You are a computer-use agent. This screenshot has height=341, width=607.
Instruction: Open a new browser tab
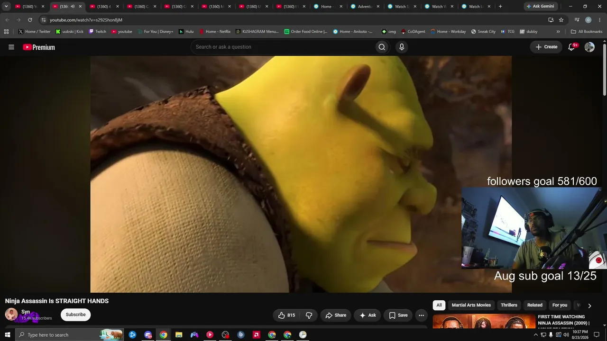tap(500, 7)
